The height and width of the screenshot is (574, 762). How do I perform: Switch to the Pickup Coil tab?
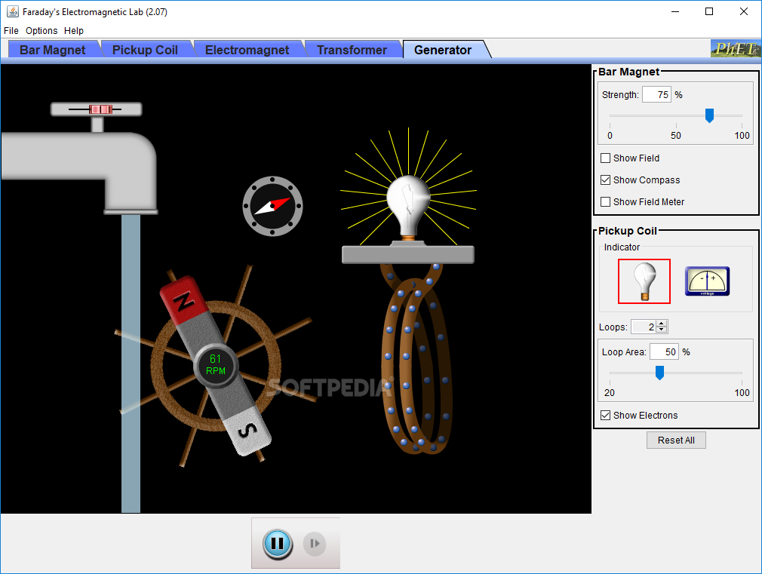tap(145, 50)
